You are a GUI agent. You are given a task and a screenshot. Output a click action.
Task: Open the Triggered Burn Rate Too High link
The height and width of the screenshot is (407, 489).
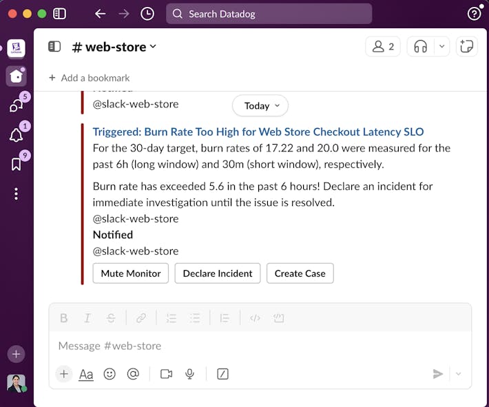tap(258, 132)
